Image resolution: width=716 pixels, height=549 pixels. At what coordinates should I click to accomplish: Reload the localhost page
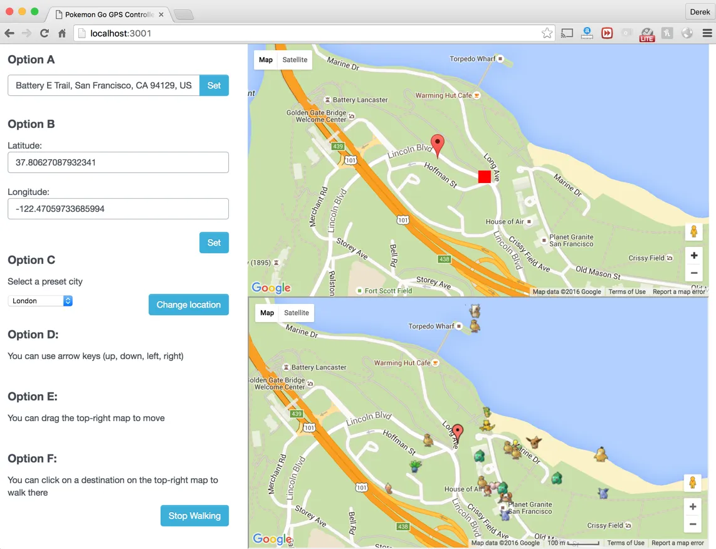point(45,33)
